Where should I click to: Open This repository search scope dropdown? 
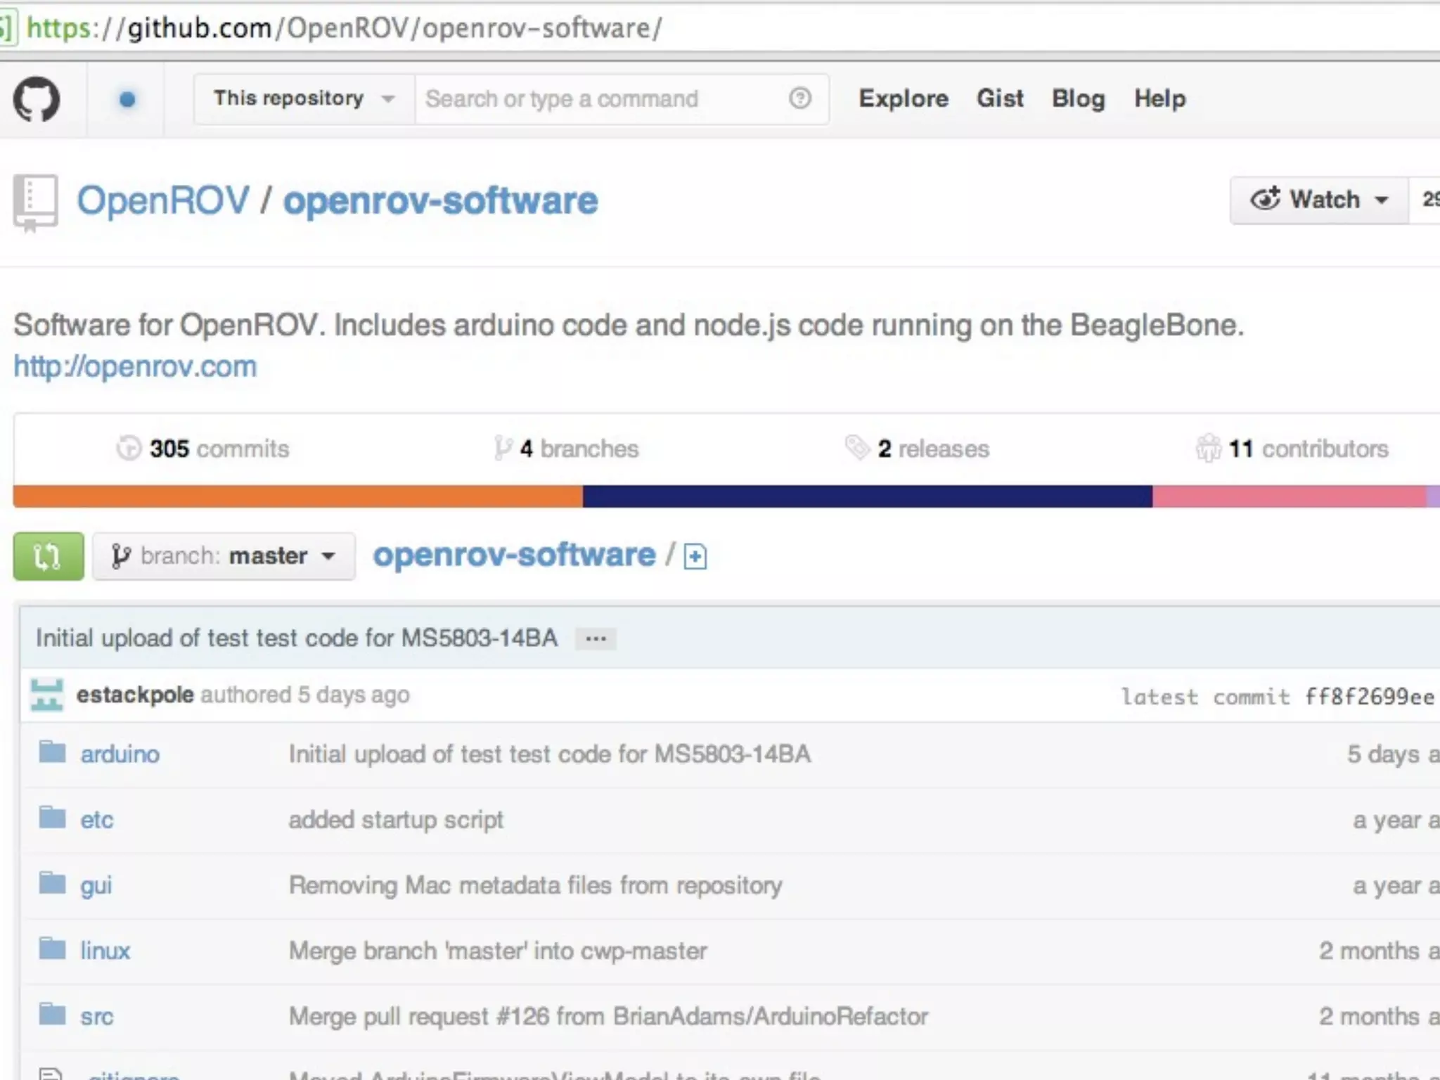pyautogui.click(x=303, y=99)
